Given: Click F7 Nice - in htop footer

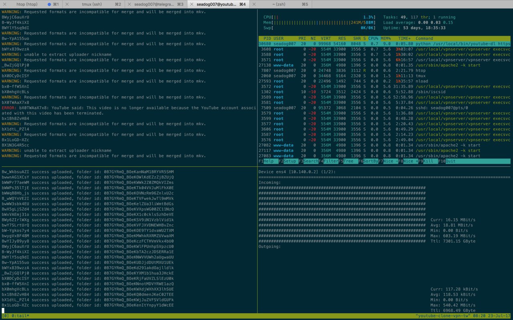Looking at the screenshot, I should pyautogui.click(x=388, y=161).
